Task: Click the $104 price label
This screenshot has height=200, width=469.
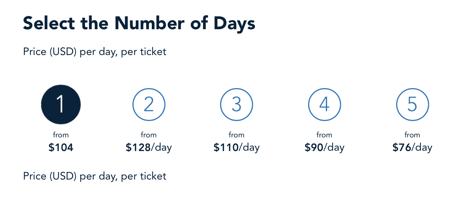Action: [x=61, y=148]
